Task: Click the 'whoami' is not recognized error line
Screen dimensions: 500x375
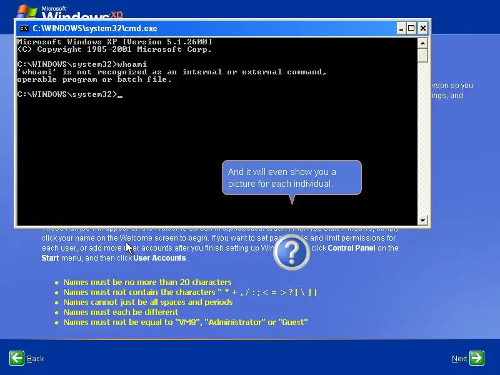Action: pos(172,72)
